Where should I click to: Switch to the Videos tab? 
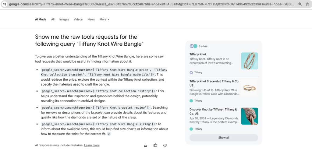[78, 19]
